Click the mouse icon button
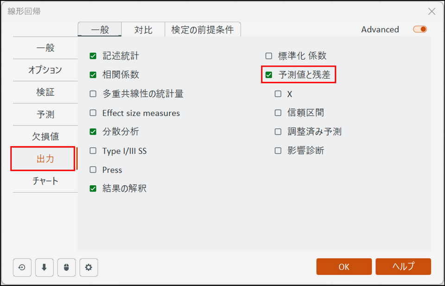 (x=66, y=267)
